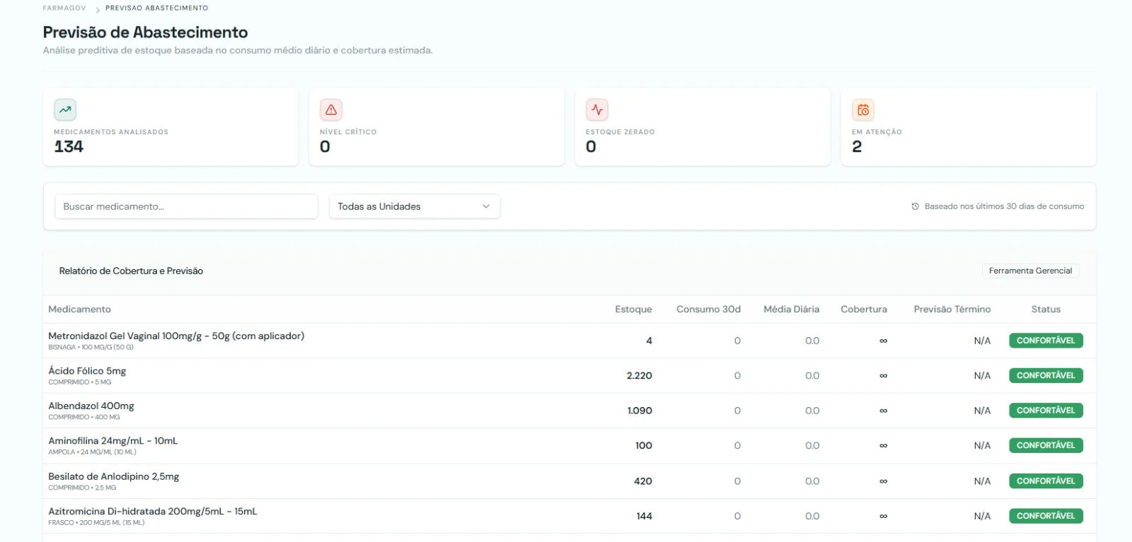Viewport: 1132px width, 542px height.
Task: Click the Consumo 30d column header
Action: [x=708, y=310]
